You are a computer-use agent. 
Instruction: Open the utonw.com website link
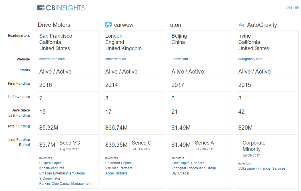click(x=180, y=59)
